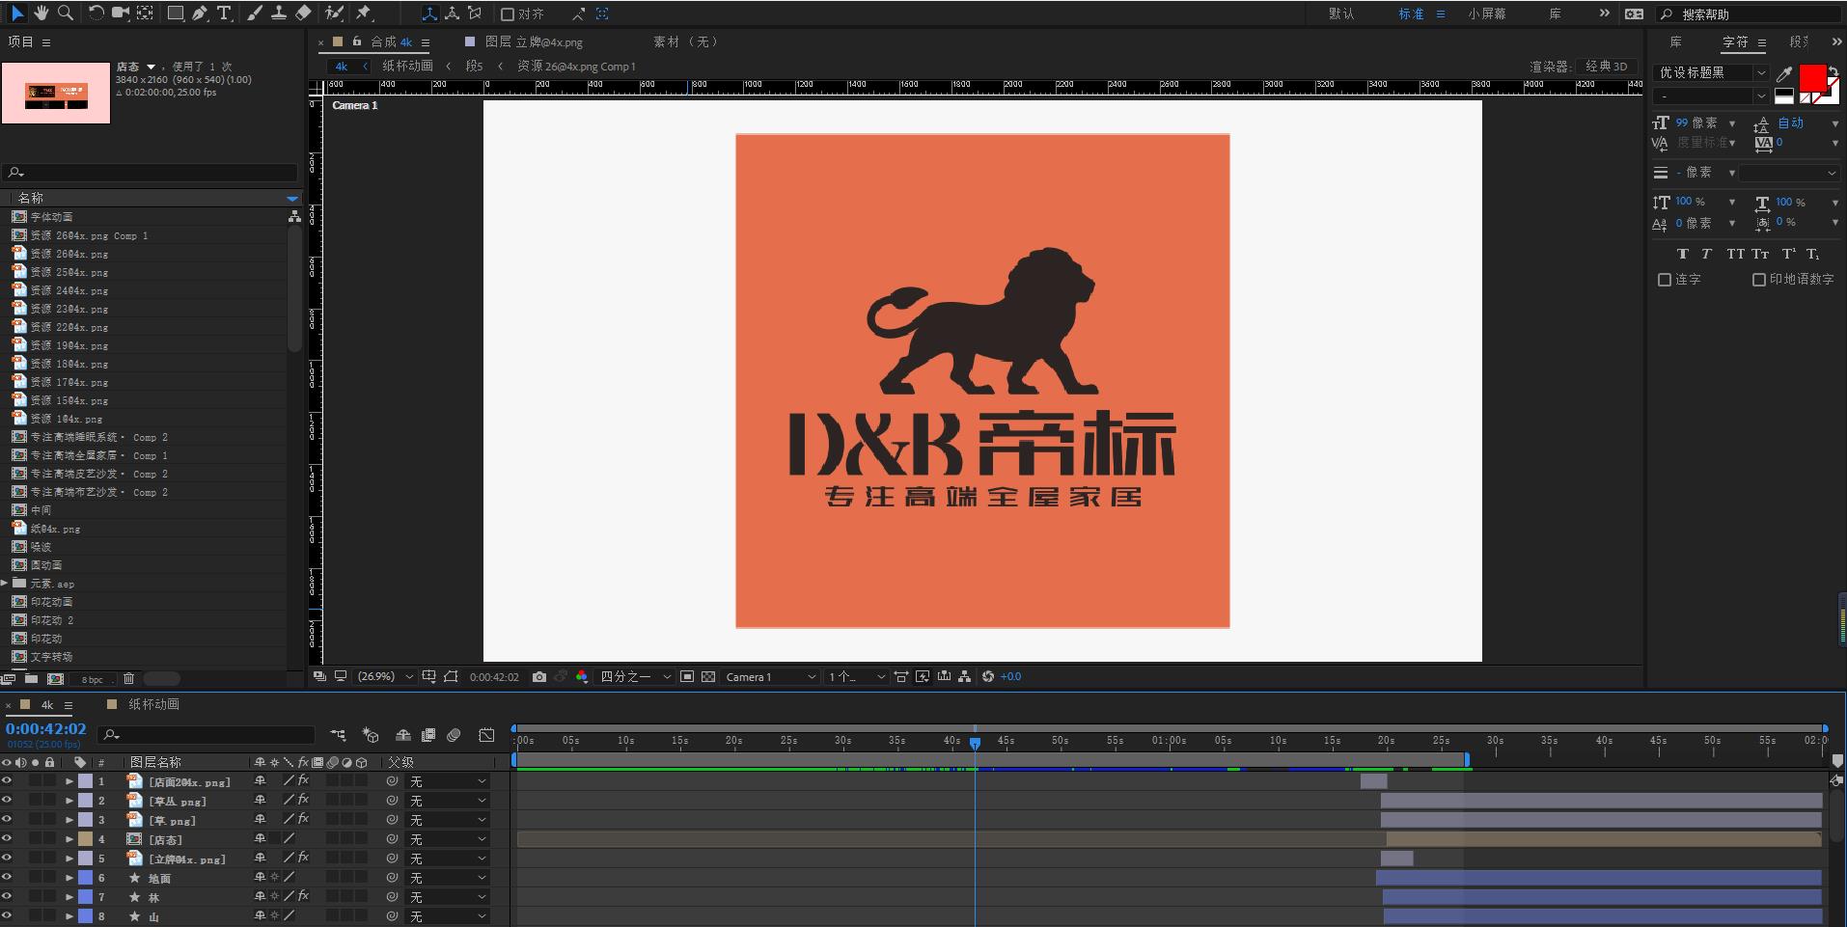Viewport: 1847px width, 927px height.
Task: Hide layer 7 林 with eye icon
Action: tap(7, 897)
